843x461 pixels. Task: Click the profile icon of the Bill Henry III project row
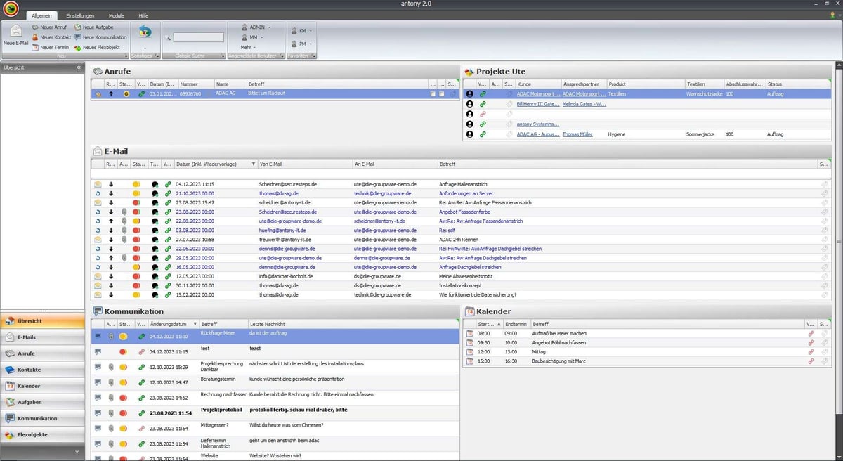coord(470,103)
